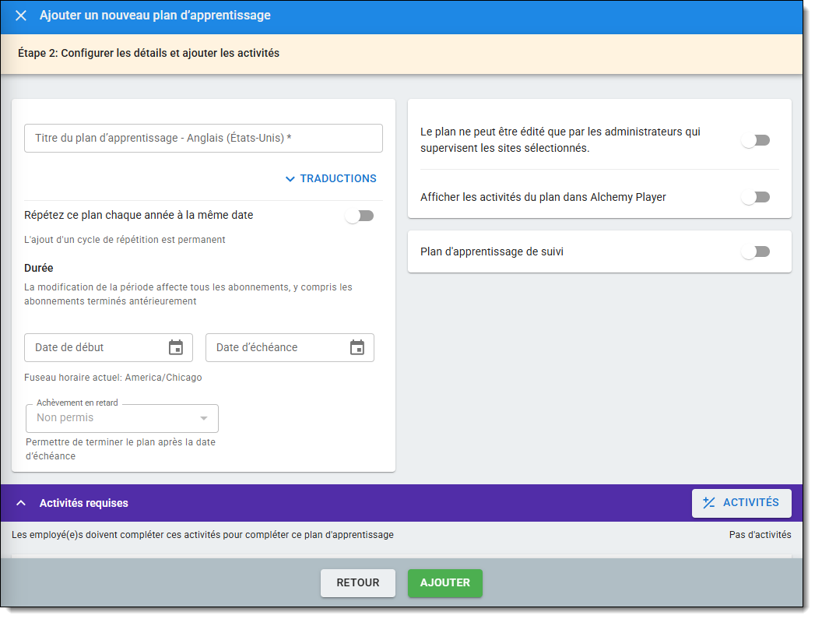Image resolution: width=815 pixels, height=619 pixels.
Task: Open the Achèvement en retard dropdown
Action: pos(121,418)
